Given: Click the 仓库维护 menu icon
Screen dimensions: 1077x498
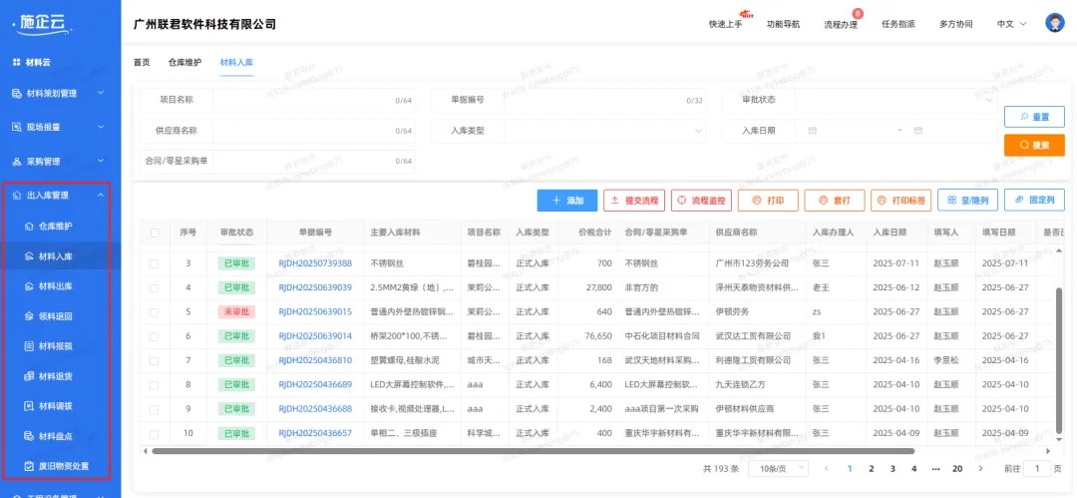Looking at the screenshot, I should pyautogui.click(x=29, y=226).
